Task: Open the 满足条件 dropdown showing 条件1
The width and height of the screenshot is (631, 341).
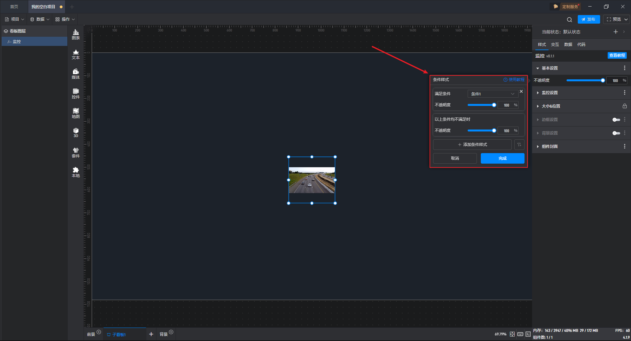Action: click(492, 94)
